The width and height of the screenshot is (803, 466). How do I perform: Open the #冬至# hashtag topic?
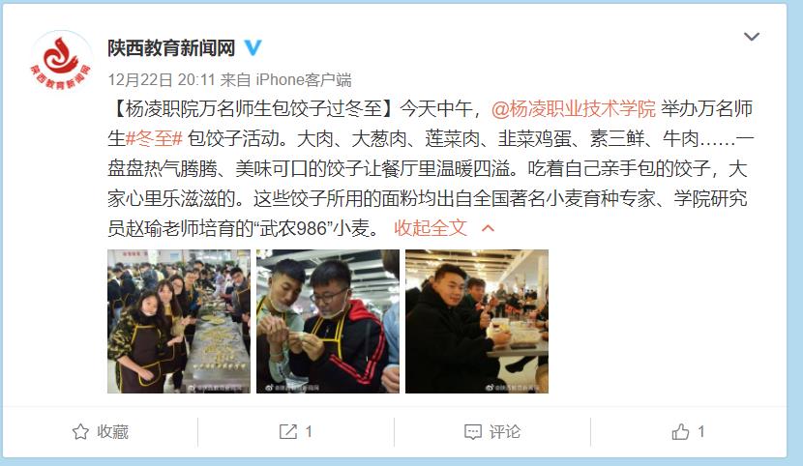(154, 138)
